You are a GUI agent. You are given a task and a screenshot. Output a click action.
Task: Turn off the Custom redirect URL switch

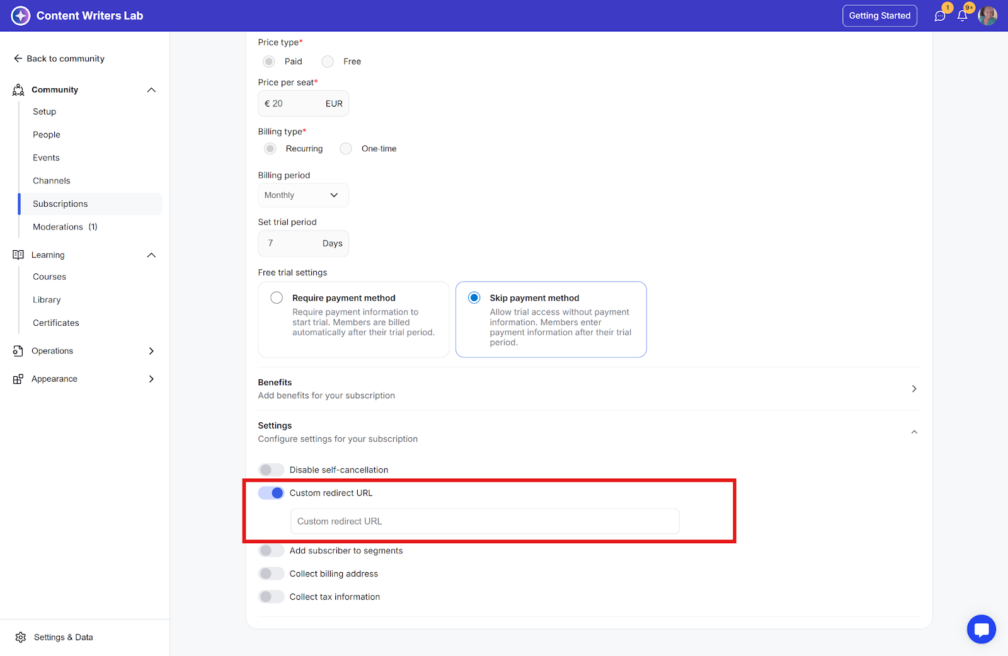pos(271,493)
